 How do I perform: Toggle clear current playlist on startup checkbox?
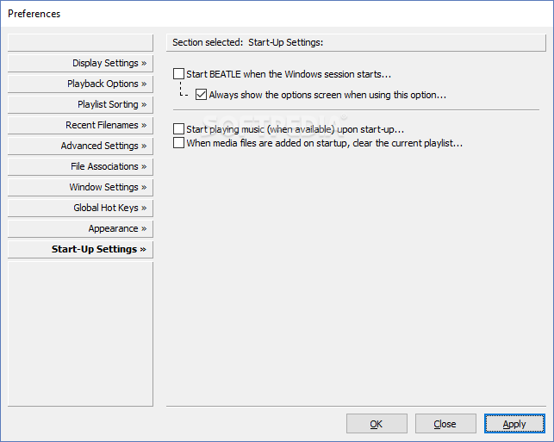pos(178,143)
